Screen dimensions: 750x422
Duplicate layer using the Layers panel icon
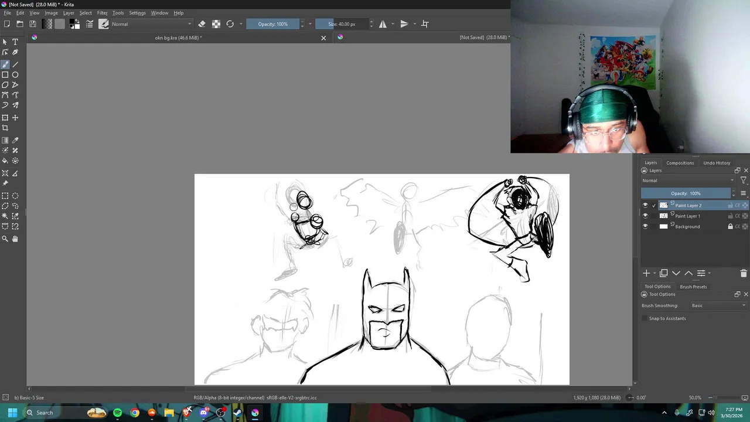663,273
